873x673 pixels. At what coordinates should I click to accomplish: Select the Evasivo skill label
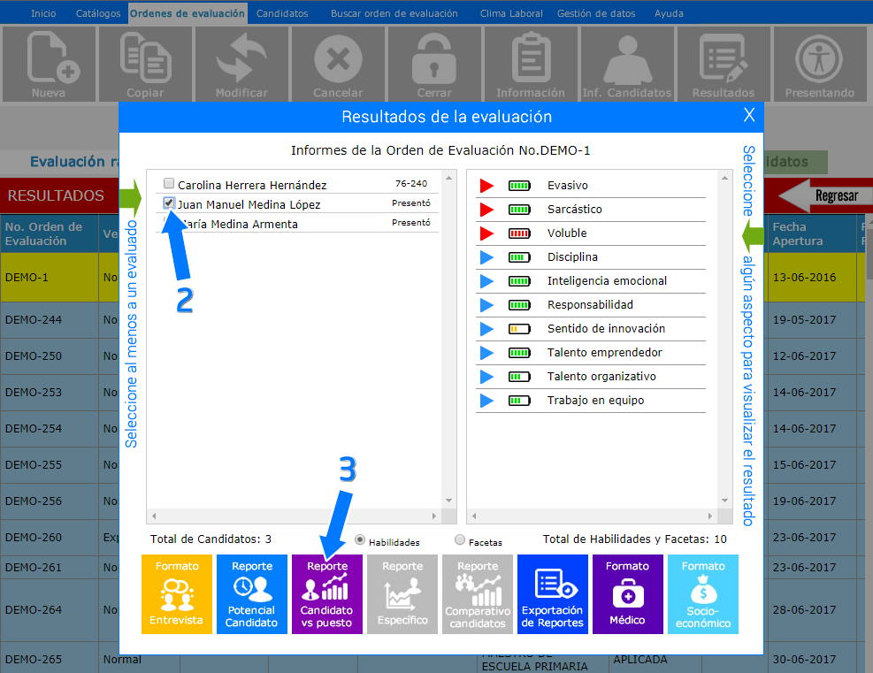click(x=567, y=186)
